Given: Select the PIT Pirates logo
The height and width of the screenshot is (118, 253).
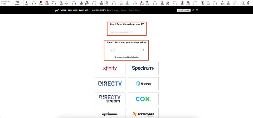Looking at the screenshot, I should tap(66, 2).
